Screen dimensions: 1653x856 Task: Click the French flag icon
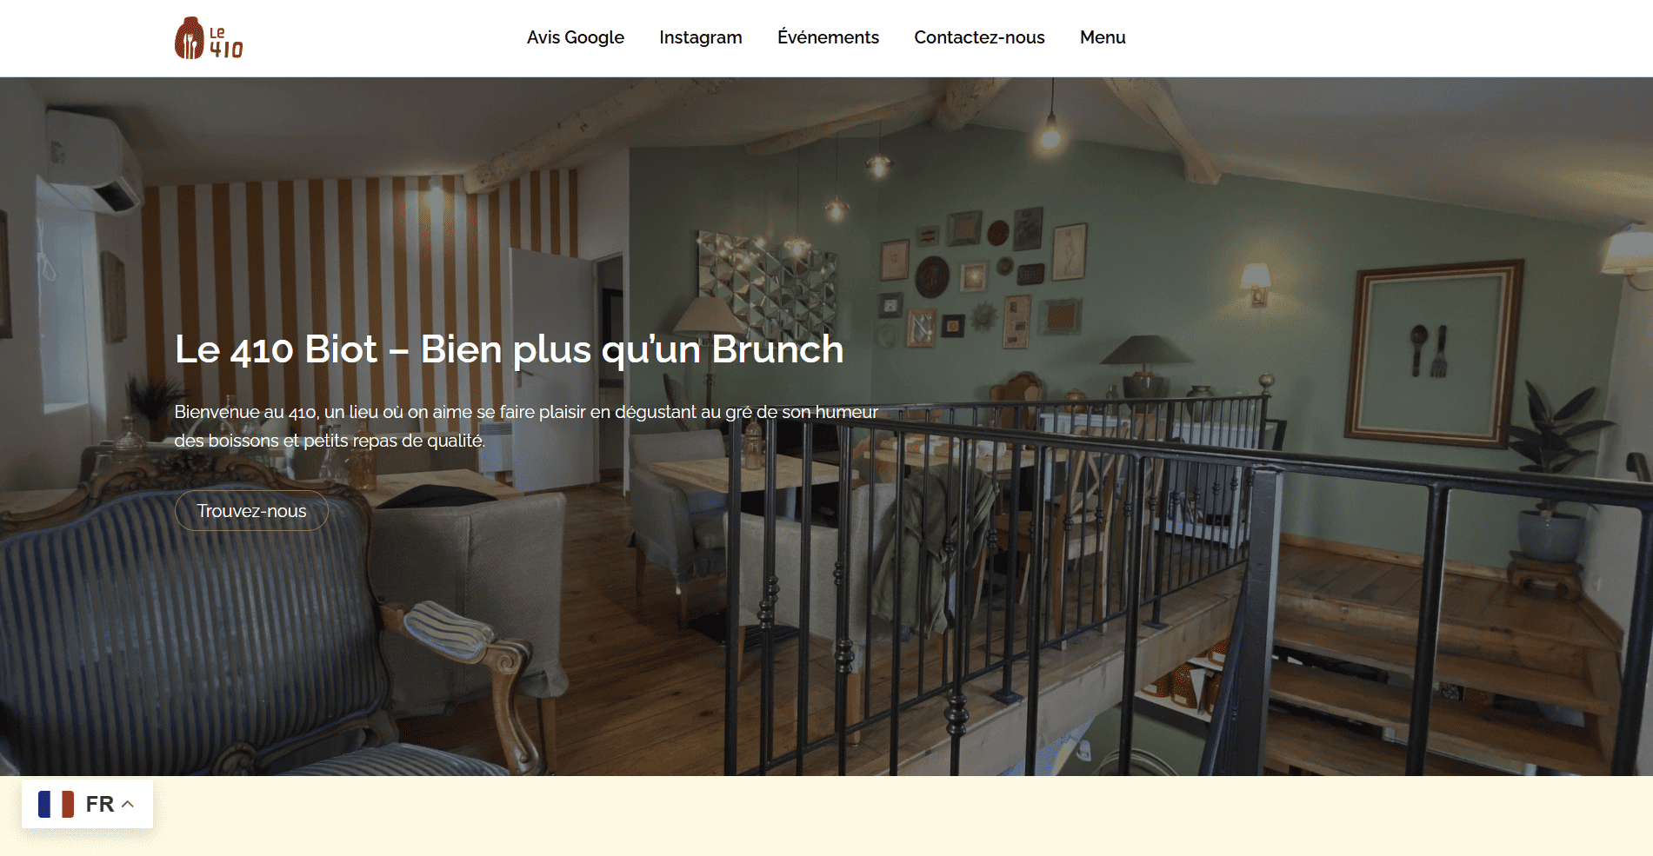coord(57,804)
